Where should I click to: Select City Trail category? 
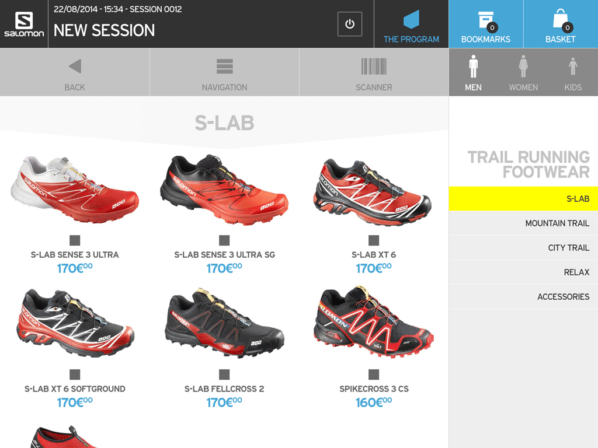coord(523,247)
